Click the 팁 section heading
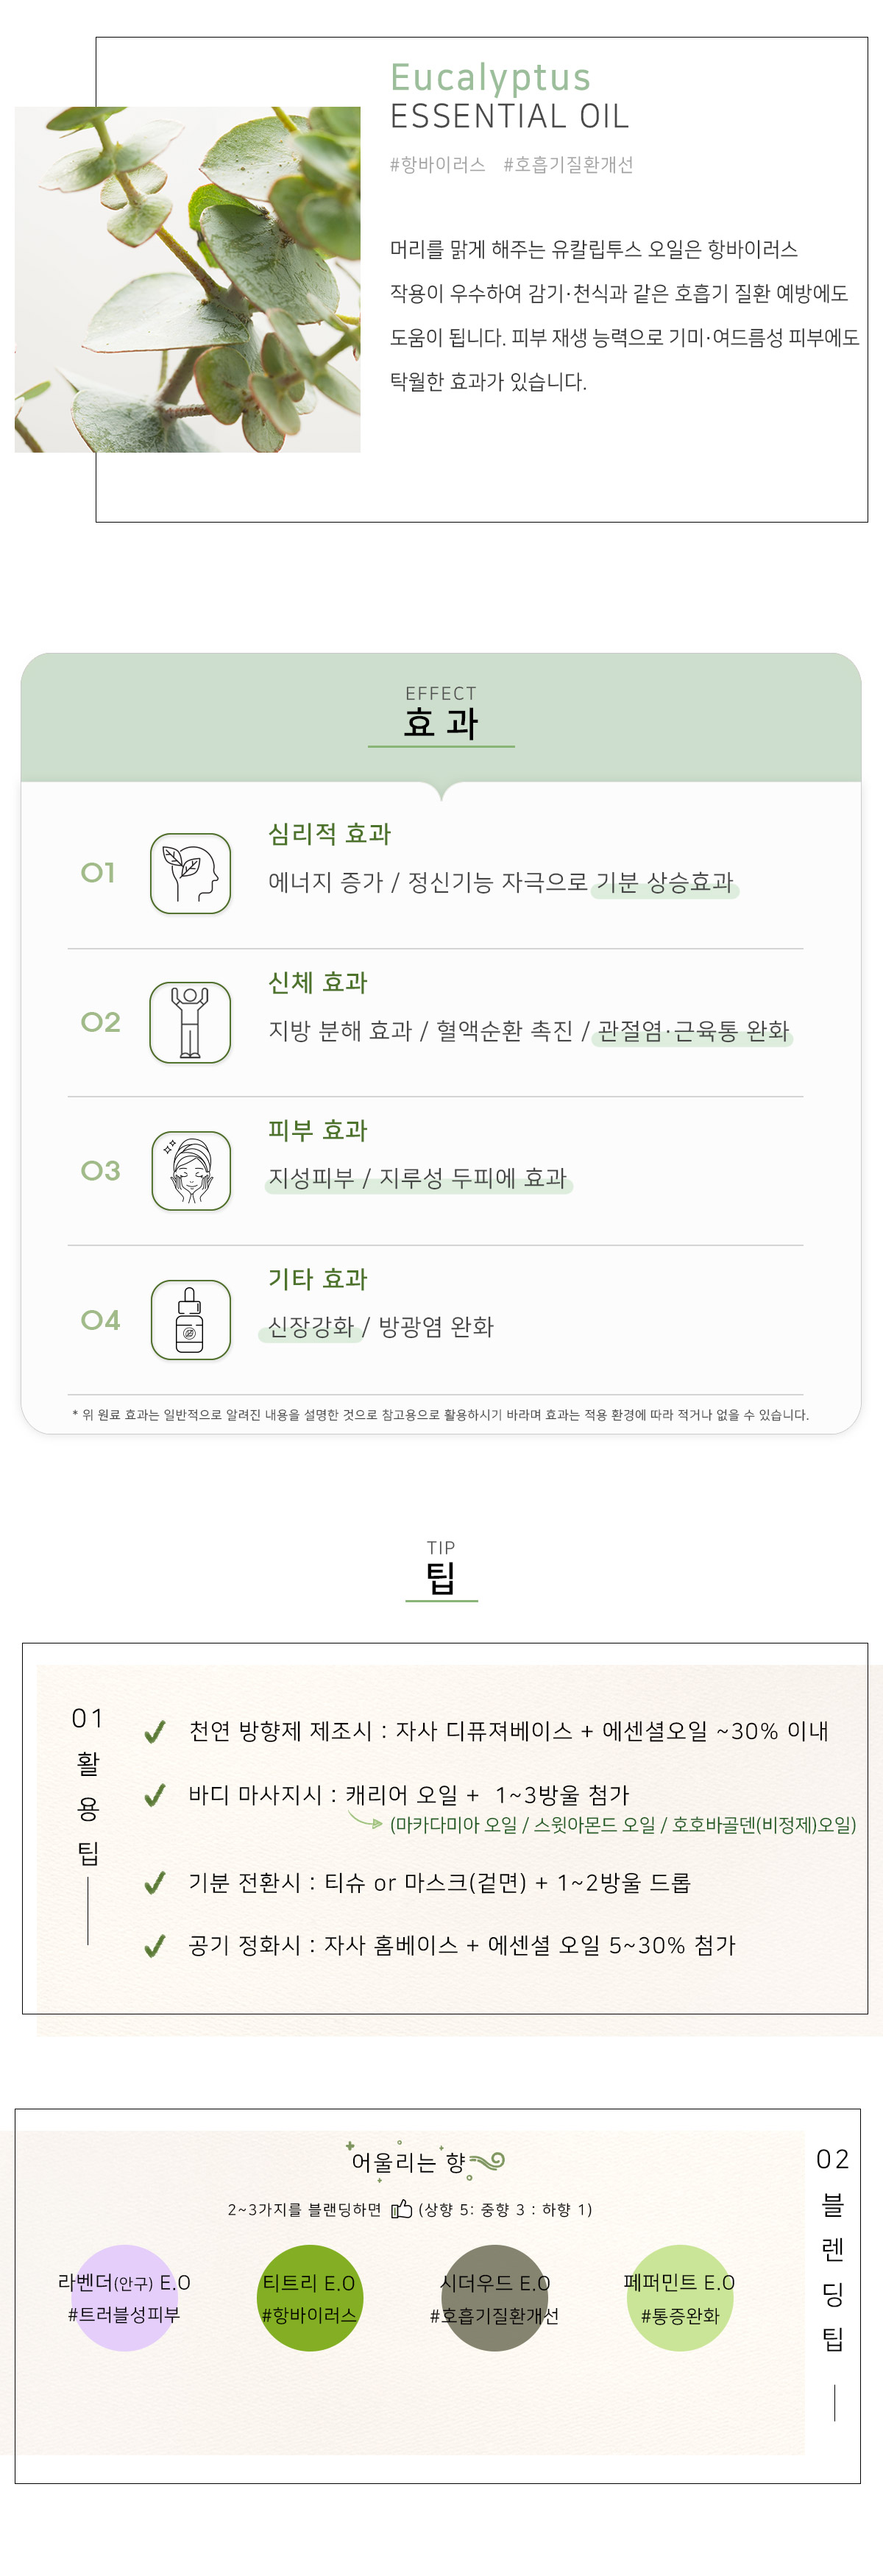The image size is (883, 2576). pyautogui.click(x=441, y=1578)
